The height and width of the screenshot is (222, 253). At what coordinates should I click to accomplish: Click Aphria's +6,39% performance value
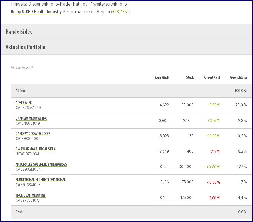pos(214,105)
